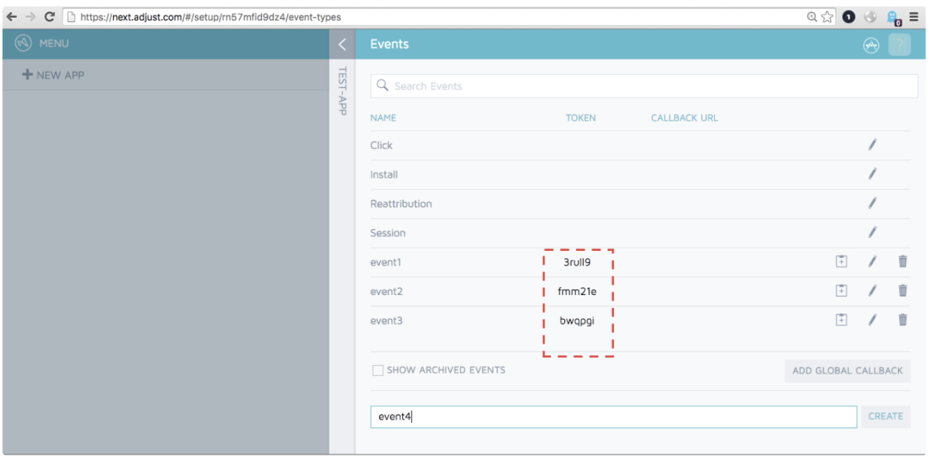
Task: Delete event2 using its trash icon
Action: click(902, 291)
